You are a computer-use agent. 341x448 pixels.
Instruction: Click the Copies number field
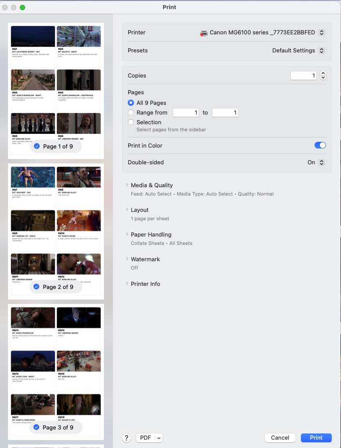tap(303, 75)
